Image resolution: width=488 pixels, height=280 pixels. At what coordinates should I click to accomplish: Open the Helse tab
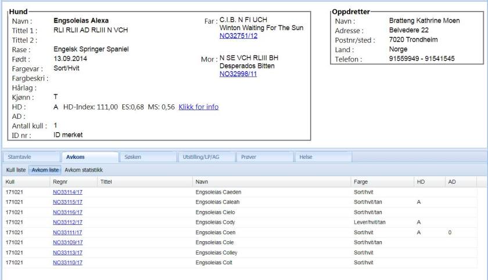click(x=306, y=157)
